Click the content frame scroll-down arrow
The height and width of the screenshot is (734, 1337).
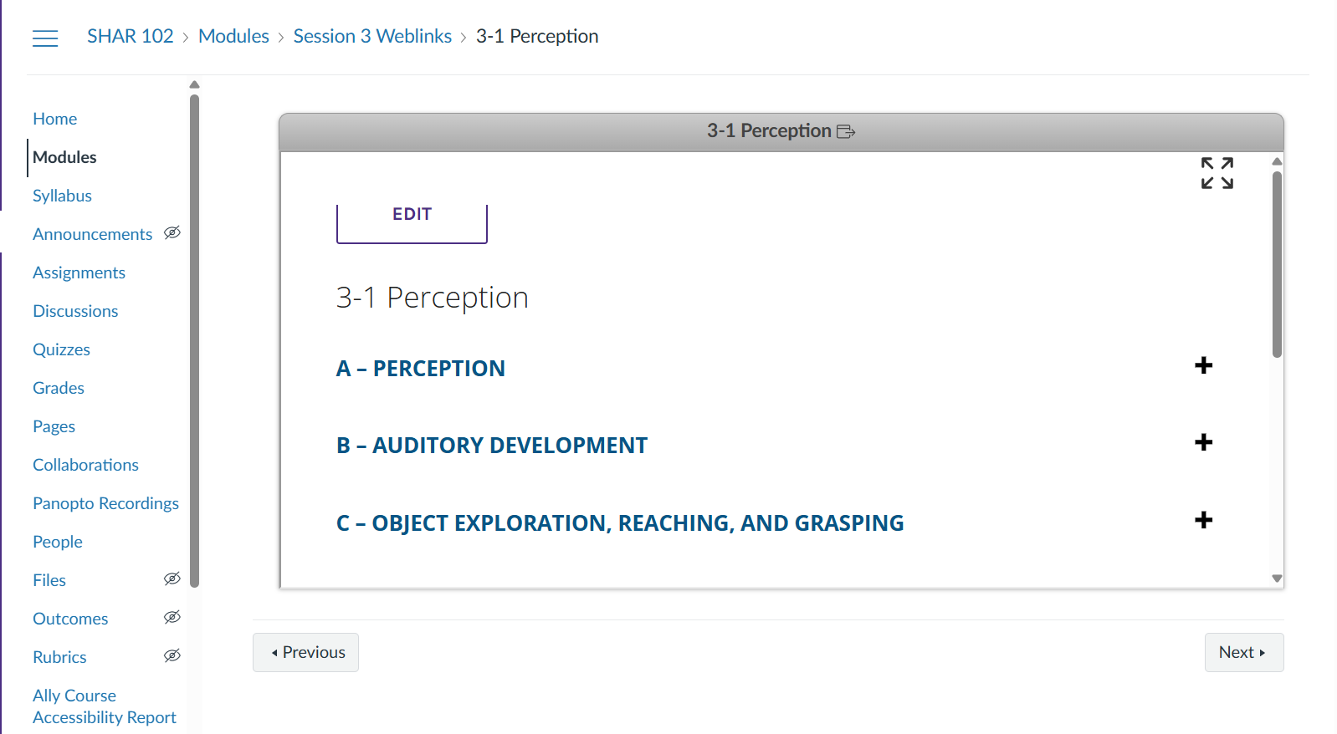point(1277,579)
